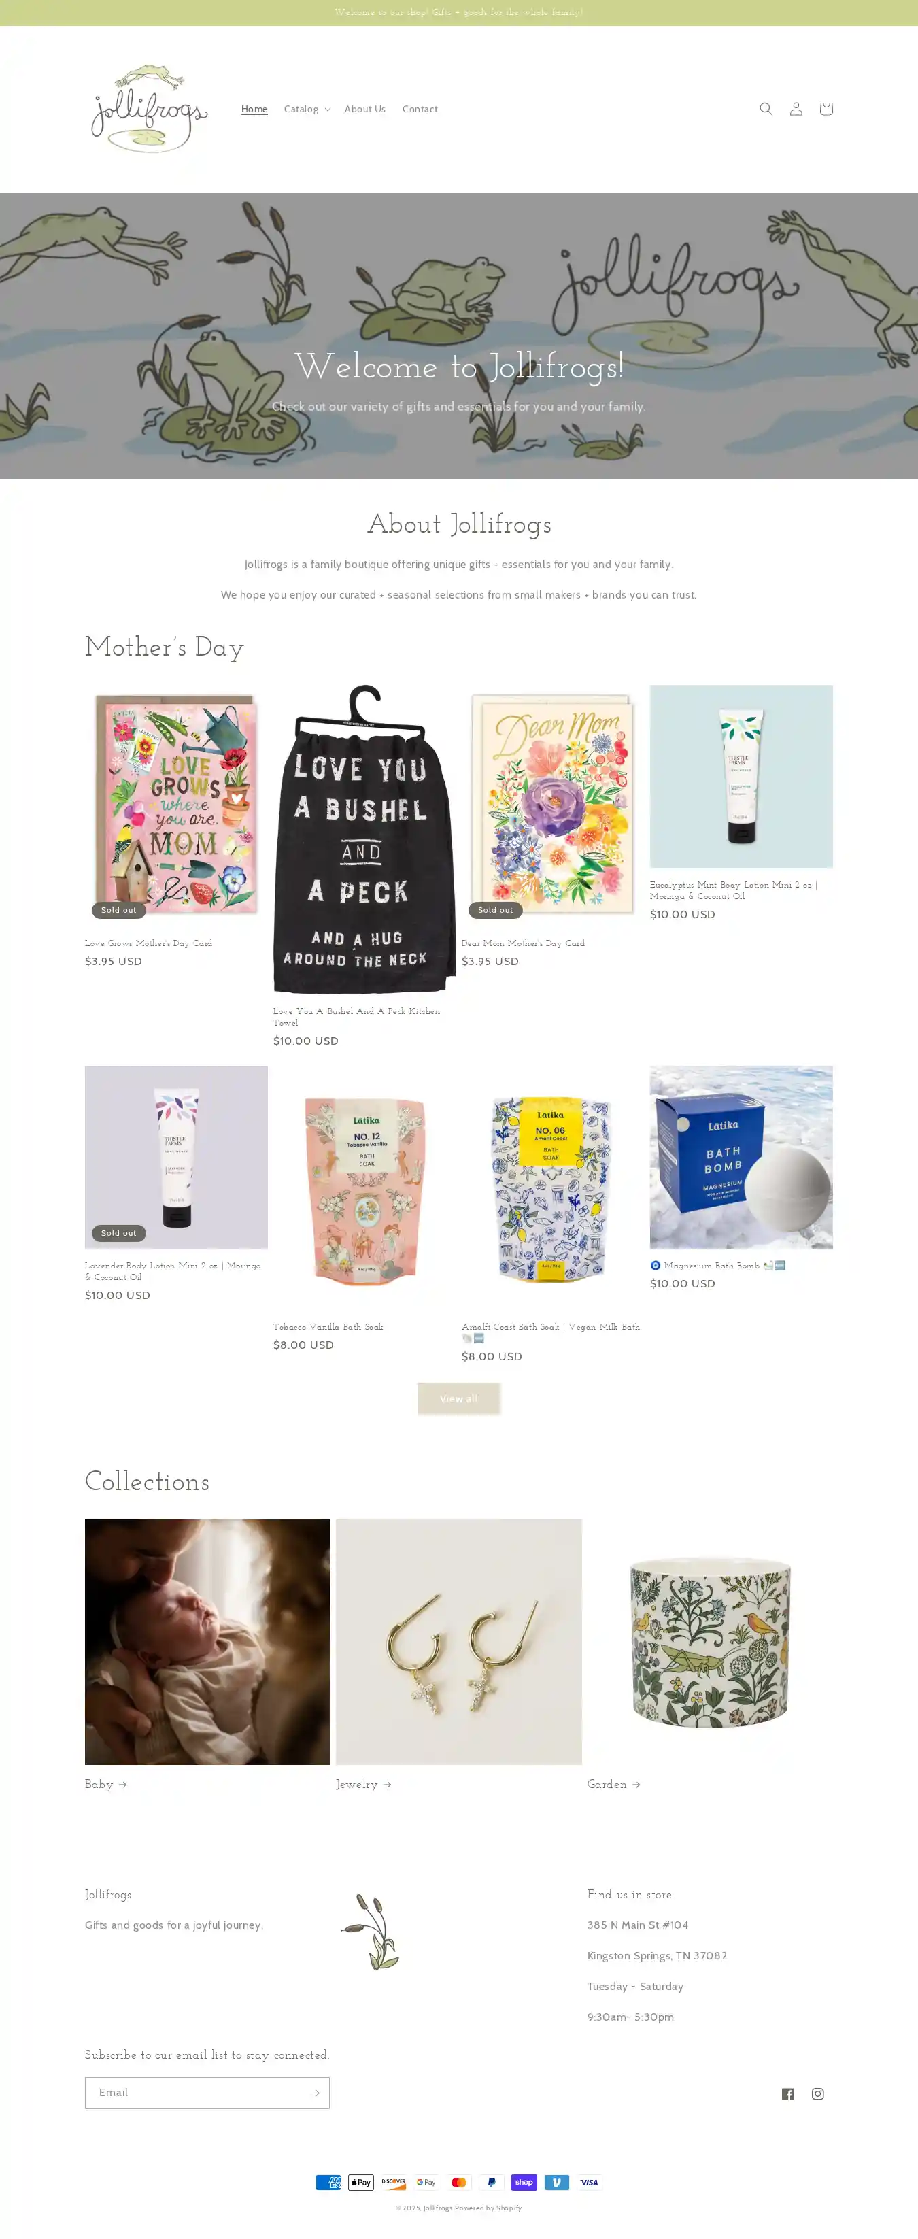Open the About Us menu item

pyautogui.click(x=365, y=109)
